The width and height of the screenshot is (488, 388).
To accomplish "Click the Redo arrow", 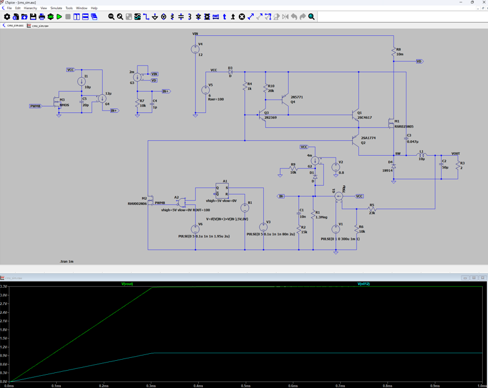I will [x=303, y=17].
